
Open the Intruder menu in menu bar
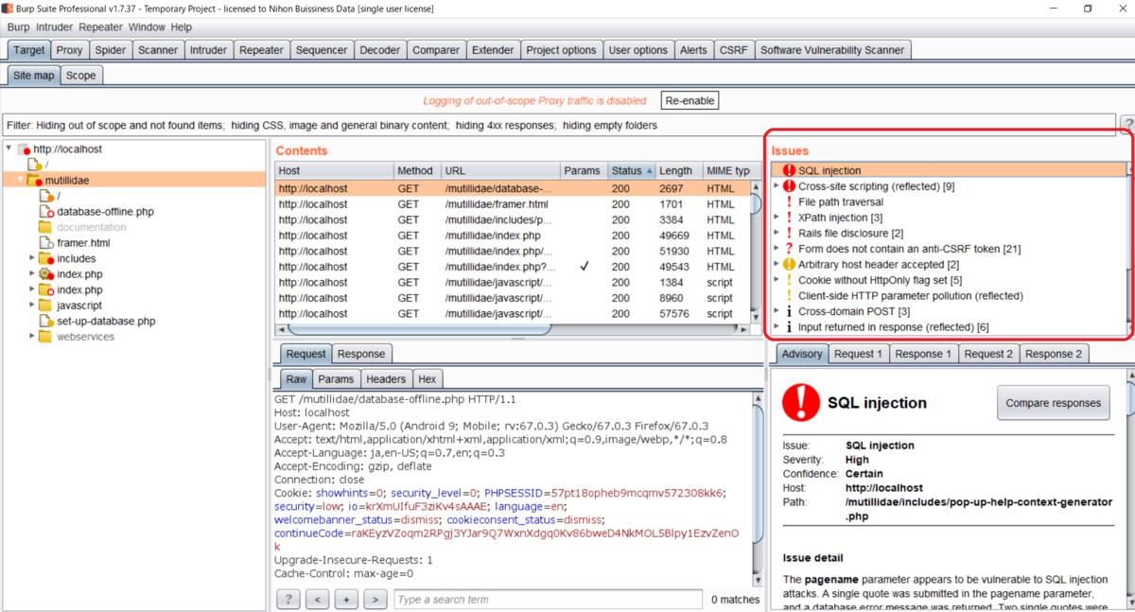(55, 27)
